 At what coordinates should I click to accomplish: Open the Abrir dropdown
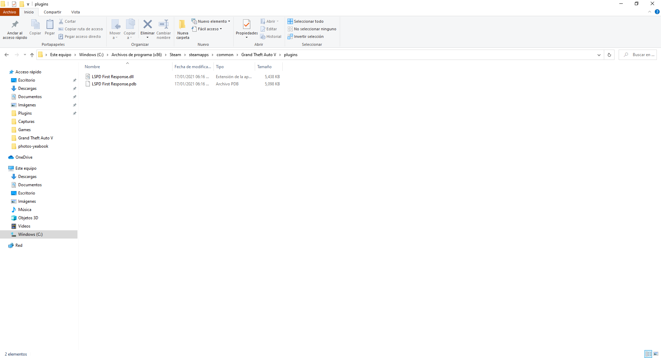277,21
